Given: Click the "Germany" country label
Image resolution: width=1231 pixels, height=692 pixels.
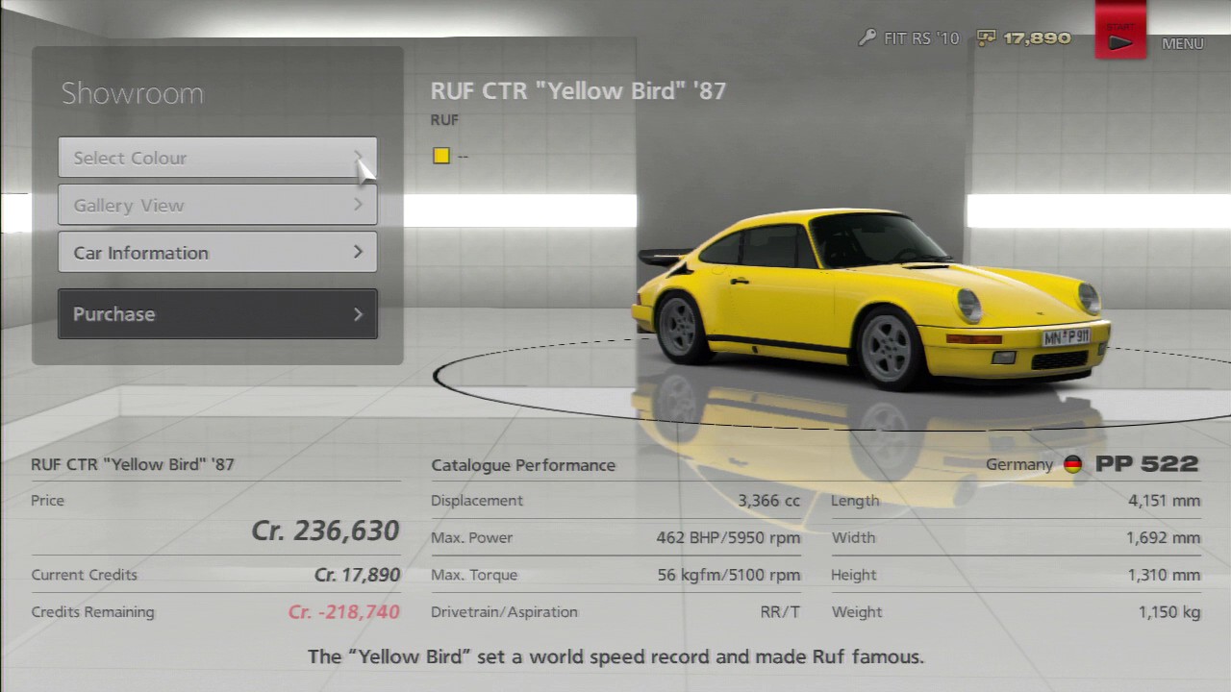Looking at the screenshot, I should pos(1019,465).
